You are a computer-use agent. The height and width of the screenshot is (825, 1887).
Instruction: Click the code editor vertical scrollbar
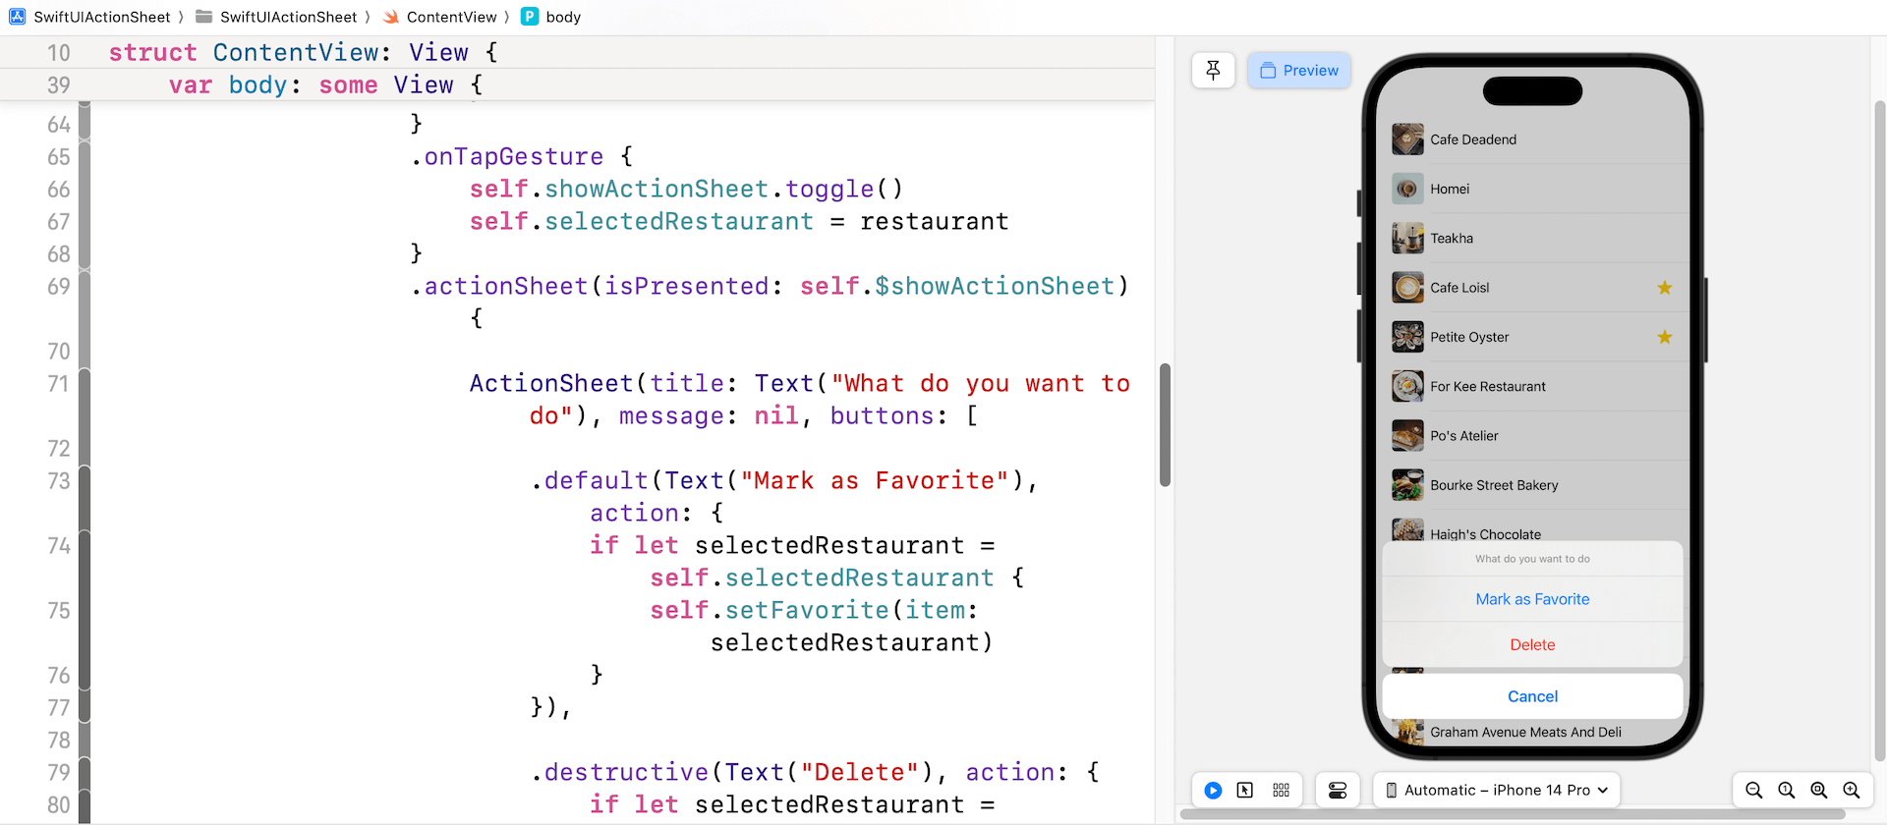tap(1165, 424)
